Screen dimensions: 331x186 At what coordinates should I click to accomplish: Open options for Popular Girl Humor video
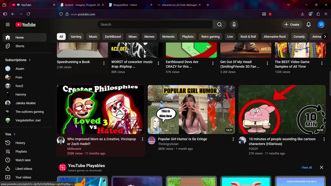(233, 139)
